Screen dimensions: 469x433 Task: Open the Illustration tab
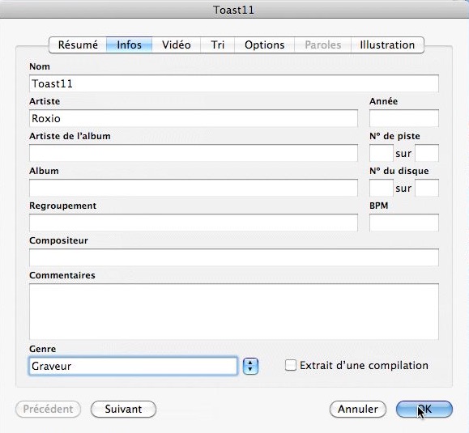tap(387, 45)
